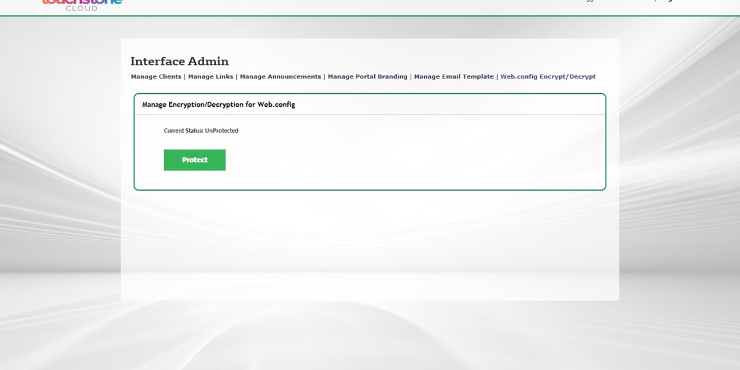
Task: Open the Manage Links section
Action: point(210,76)
